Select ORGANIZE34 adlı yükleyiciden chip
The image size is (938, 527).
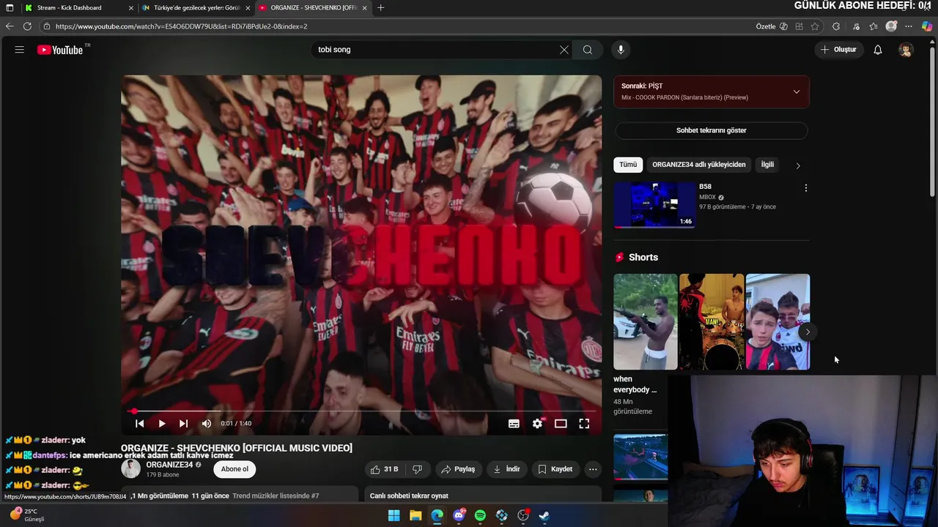point(698,165)
